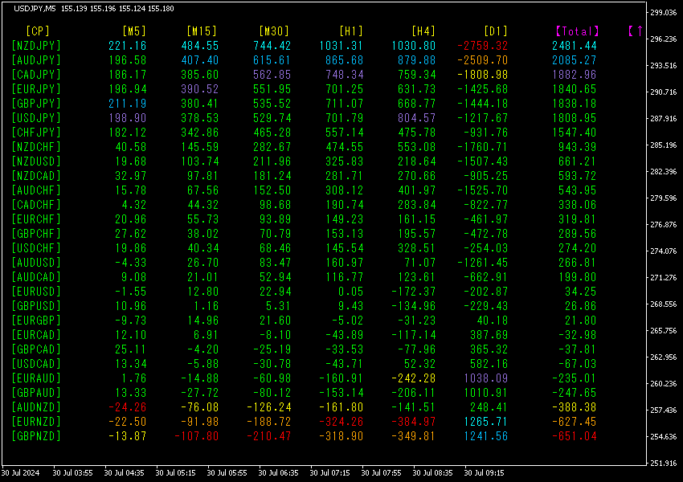Select the [AUDCAD] pair label

36,277
